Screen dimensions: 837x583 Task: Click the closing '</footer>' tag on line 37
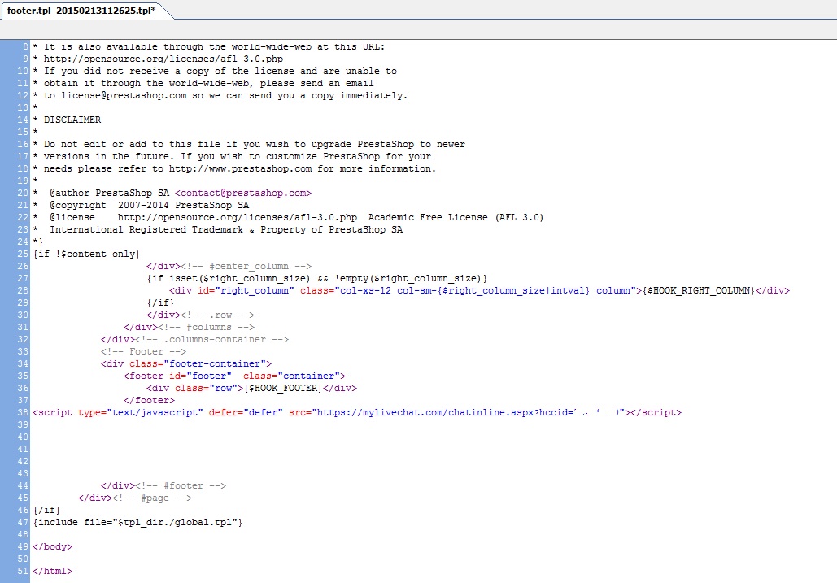coord(149,400)
